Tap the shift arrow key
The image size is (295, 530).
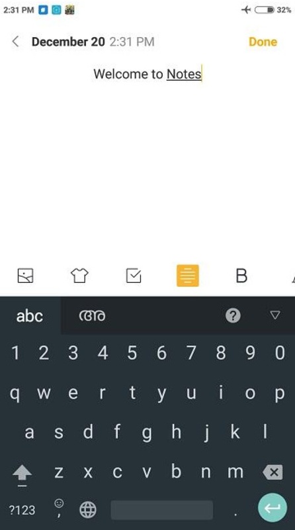point(22,473)
